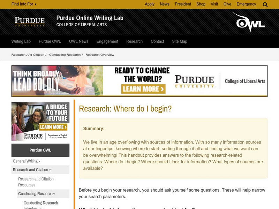Click LEARN MORE in sidebar ad
This screenshot has width=279, height=209.
[x=53, y=127]
